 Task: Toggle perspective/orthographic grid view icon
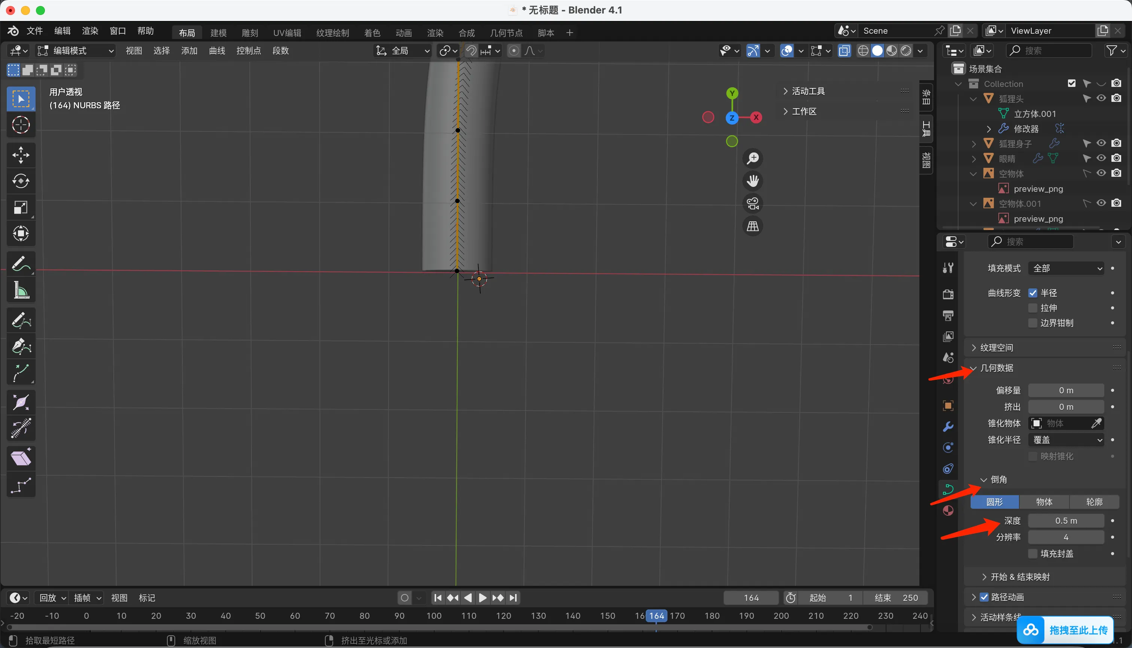(752, 227)
